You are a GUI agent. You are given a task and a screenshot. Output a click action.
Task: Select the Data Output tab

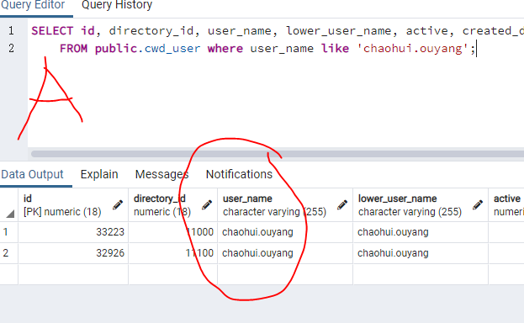32,174
